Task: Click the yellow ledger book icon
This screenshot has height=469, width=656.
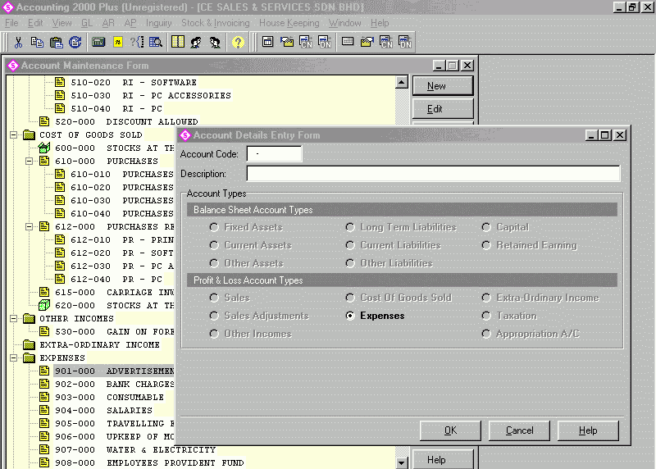Action: pos(178,43)
